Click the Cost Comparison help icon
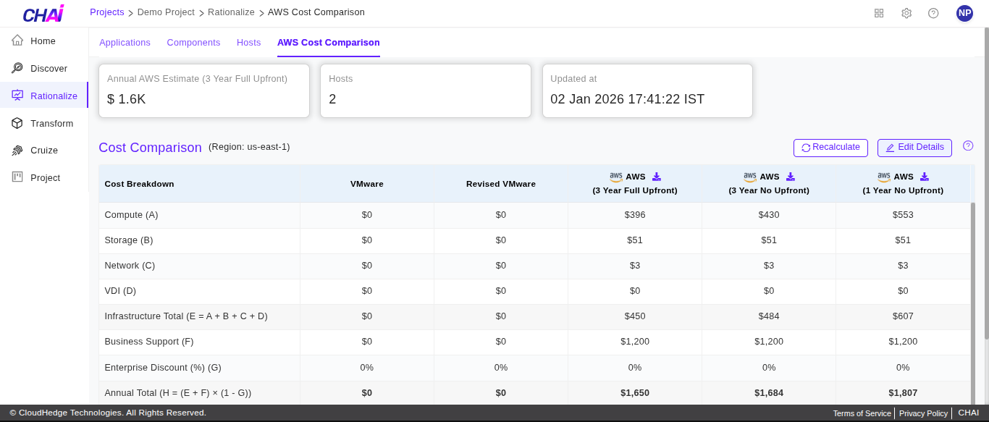 (968, 146)
